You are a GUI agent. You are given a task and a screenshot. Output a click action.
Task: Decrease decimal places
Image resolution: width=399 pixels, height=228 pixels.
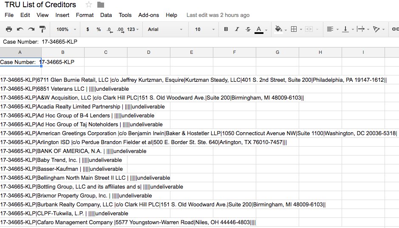click(110, 30)
